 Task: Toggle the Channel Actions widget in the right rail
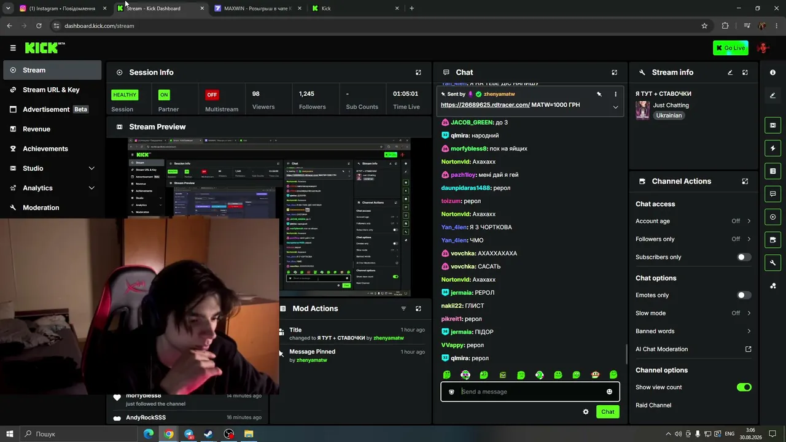[x=772, y=239]
